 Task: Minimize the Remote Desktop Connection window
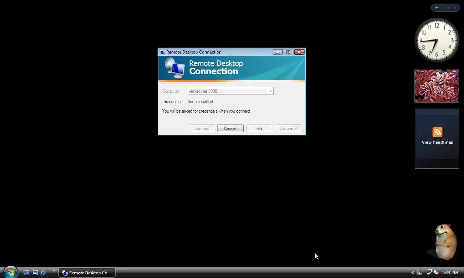[x=277, y=52]
